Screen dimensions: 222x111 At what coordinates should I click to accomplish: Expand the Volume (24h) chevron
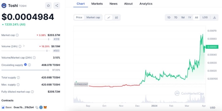click(x=24, y=46)
